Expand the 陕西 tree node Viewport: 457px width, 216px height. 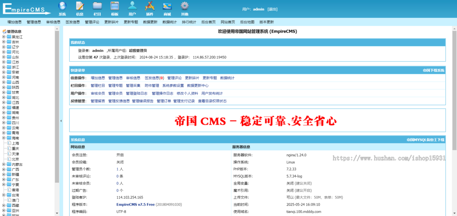pyautogui.click(x=4, y=87)
